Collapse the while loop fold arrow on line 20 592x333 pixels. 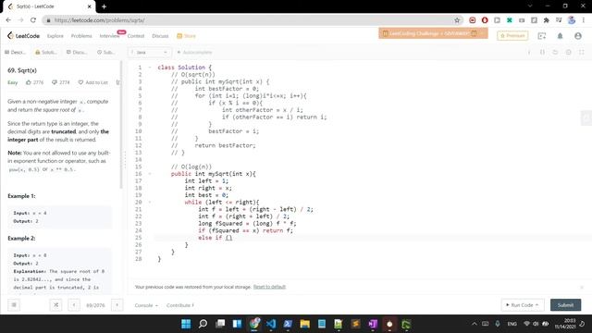tap(150, 203)
